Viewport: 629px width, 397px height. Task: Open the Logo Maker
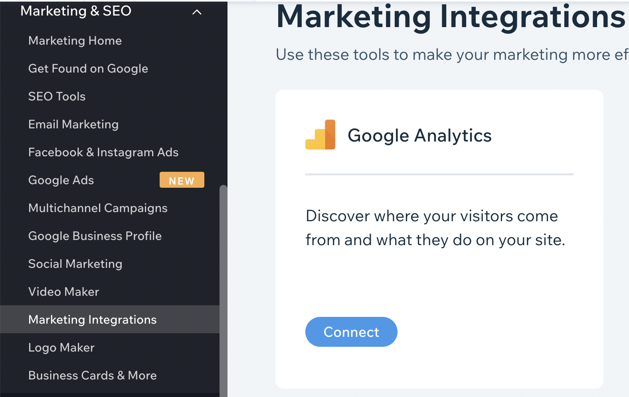pyautogui.click(x=61, y=347)
